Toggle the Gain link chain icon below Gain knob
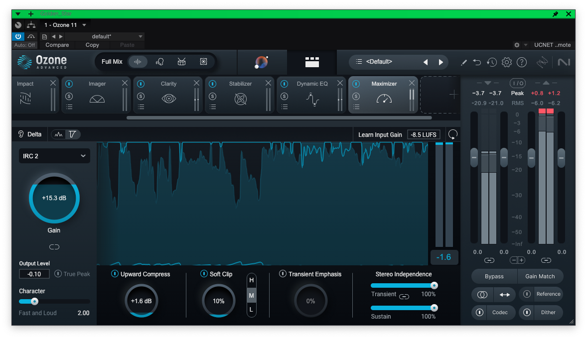587x339 pixels. (x=54, y=246)
